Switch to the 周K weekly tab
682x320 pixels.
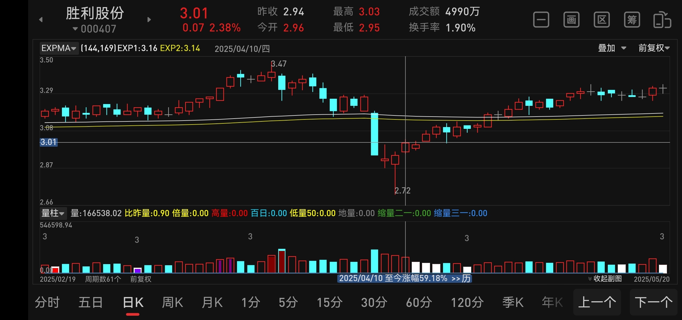(172, 302)
